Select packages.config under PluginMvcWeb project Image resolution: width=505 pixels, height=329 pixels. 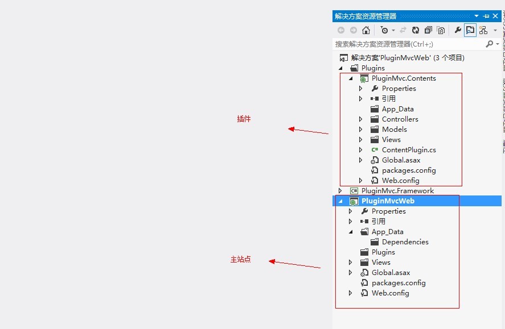[x=398, y=283]
